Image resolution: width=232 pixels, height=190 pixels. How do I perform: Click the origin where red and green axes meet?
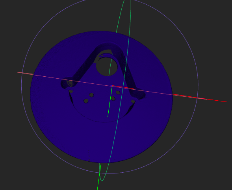coord(112,85)
